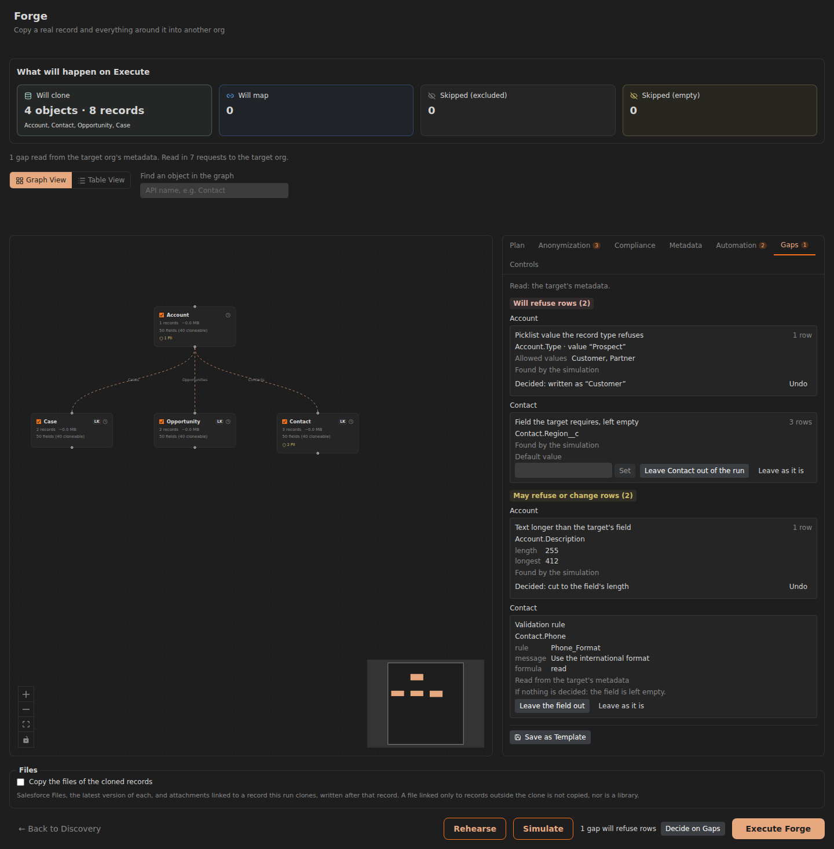Uncheck the Case node checkbox
The image size is (834, 849).
pyautogui.click(x=39, y=422)
